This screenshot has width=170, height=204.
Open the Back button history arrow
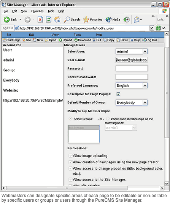point(20,19)
